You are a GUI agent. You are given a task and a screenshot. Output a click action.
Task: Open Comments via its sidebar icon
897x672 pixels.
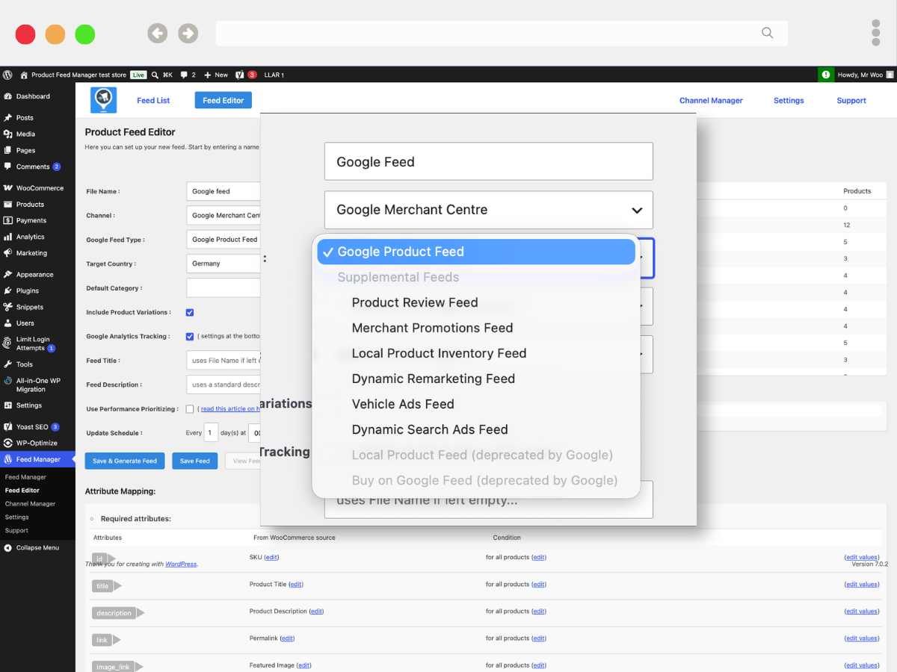7,167
